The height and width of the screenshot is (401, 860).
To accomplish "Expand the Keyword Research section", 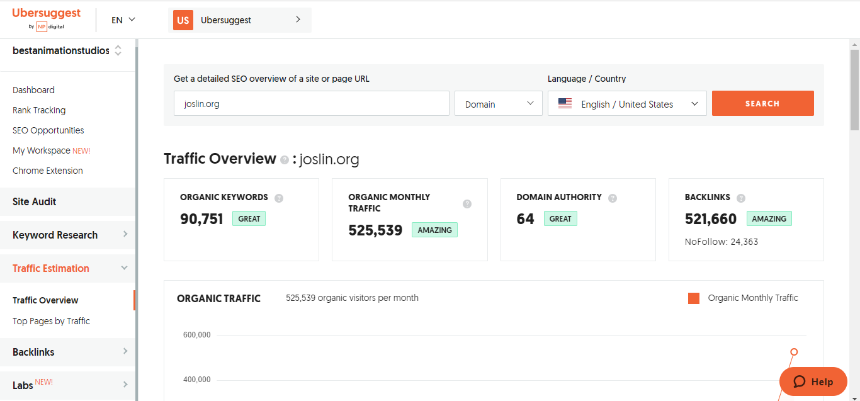I will [x=67, y=235].
